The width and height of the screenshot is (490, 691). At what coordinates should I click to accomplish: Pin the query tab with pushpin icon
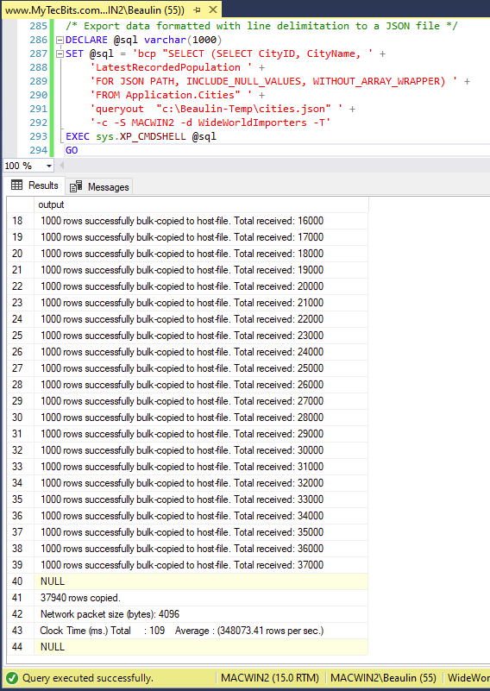pos(197,9)
